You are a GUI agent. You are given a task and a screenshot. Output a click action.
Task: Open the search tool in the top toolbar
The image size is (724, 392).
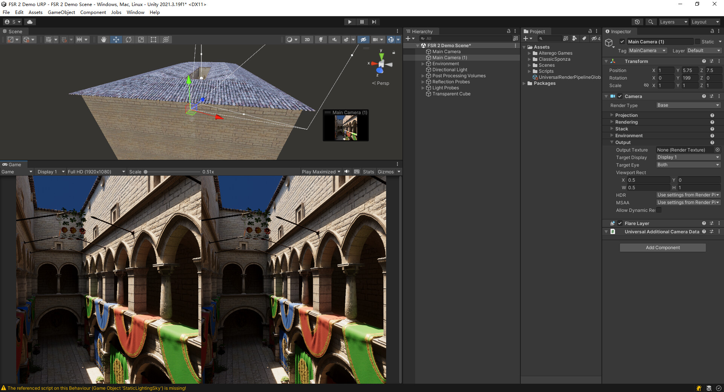point(651,21)
